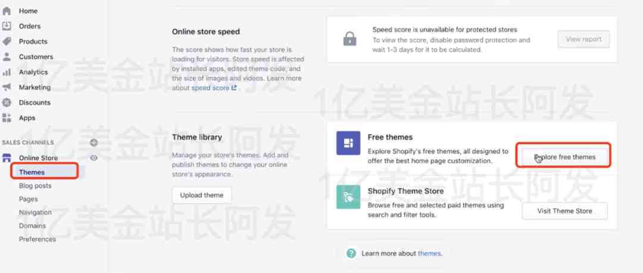The height and width of the screenshot is (273, 643).
Task: Click external link icon beside speed score
Action: pyautogui.click(x=234, y=88)
